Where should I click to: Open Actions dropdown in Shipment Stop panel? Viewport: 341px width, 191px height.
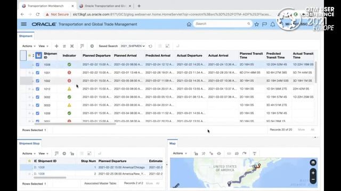29,153
